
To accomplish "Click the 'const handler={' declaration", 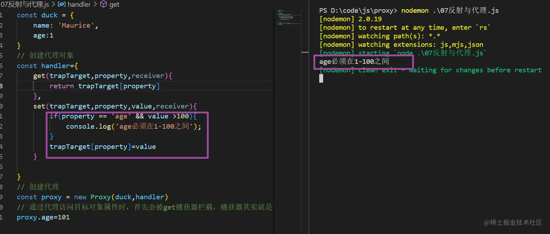I will (x=48, y=66).
